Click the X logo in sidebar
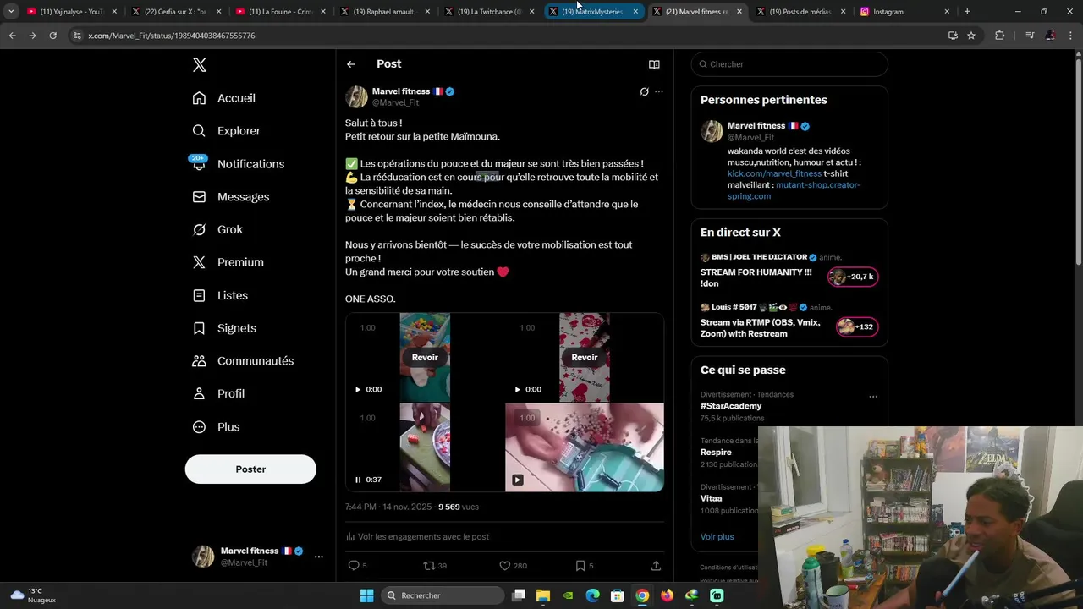This screenshot has width=1083, height=609. point(199,65)
